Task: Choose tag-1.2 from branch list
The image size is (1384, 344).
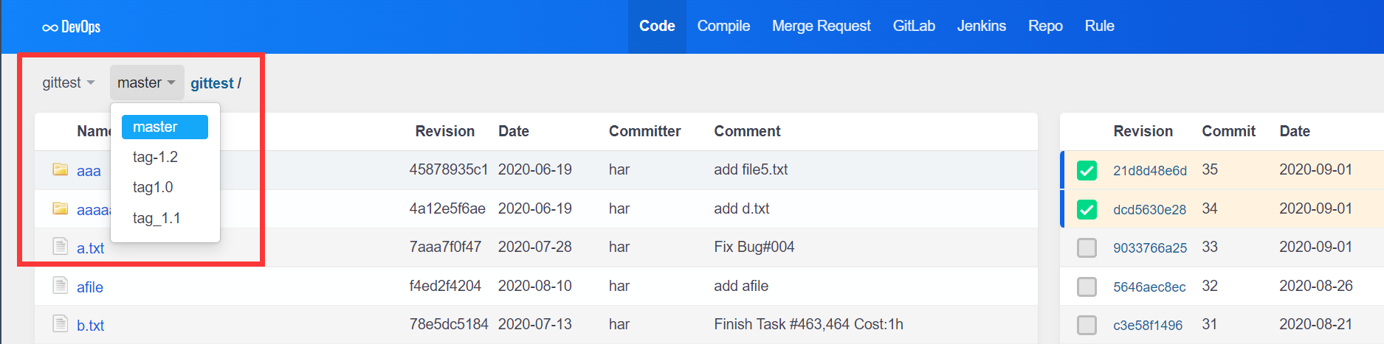Action: point(155,157)
